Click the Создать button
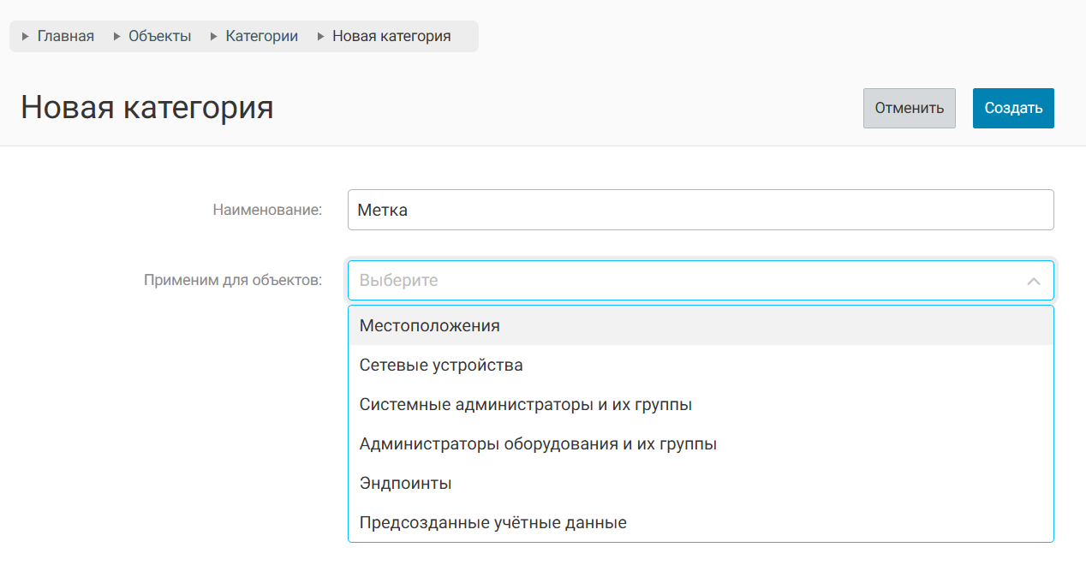This screenshot has width=1086, height=577. tap(1013, 108)
